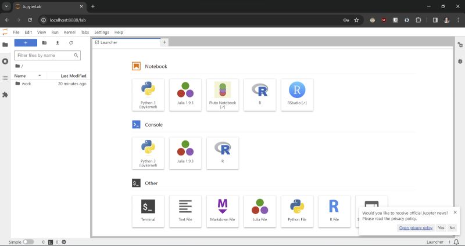Click the JupyterLab logo icon
The image size is (465, 246).
[5, 32]
